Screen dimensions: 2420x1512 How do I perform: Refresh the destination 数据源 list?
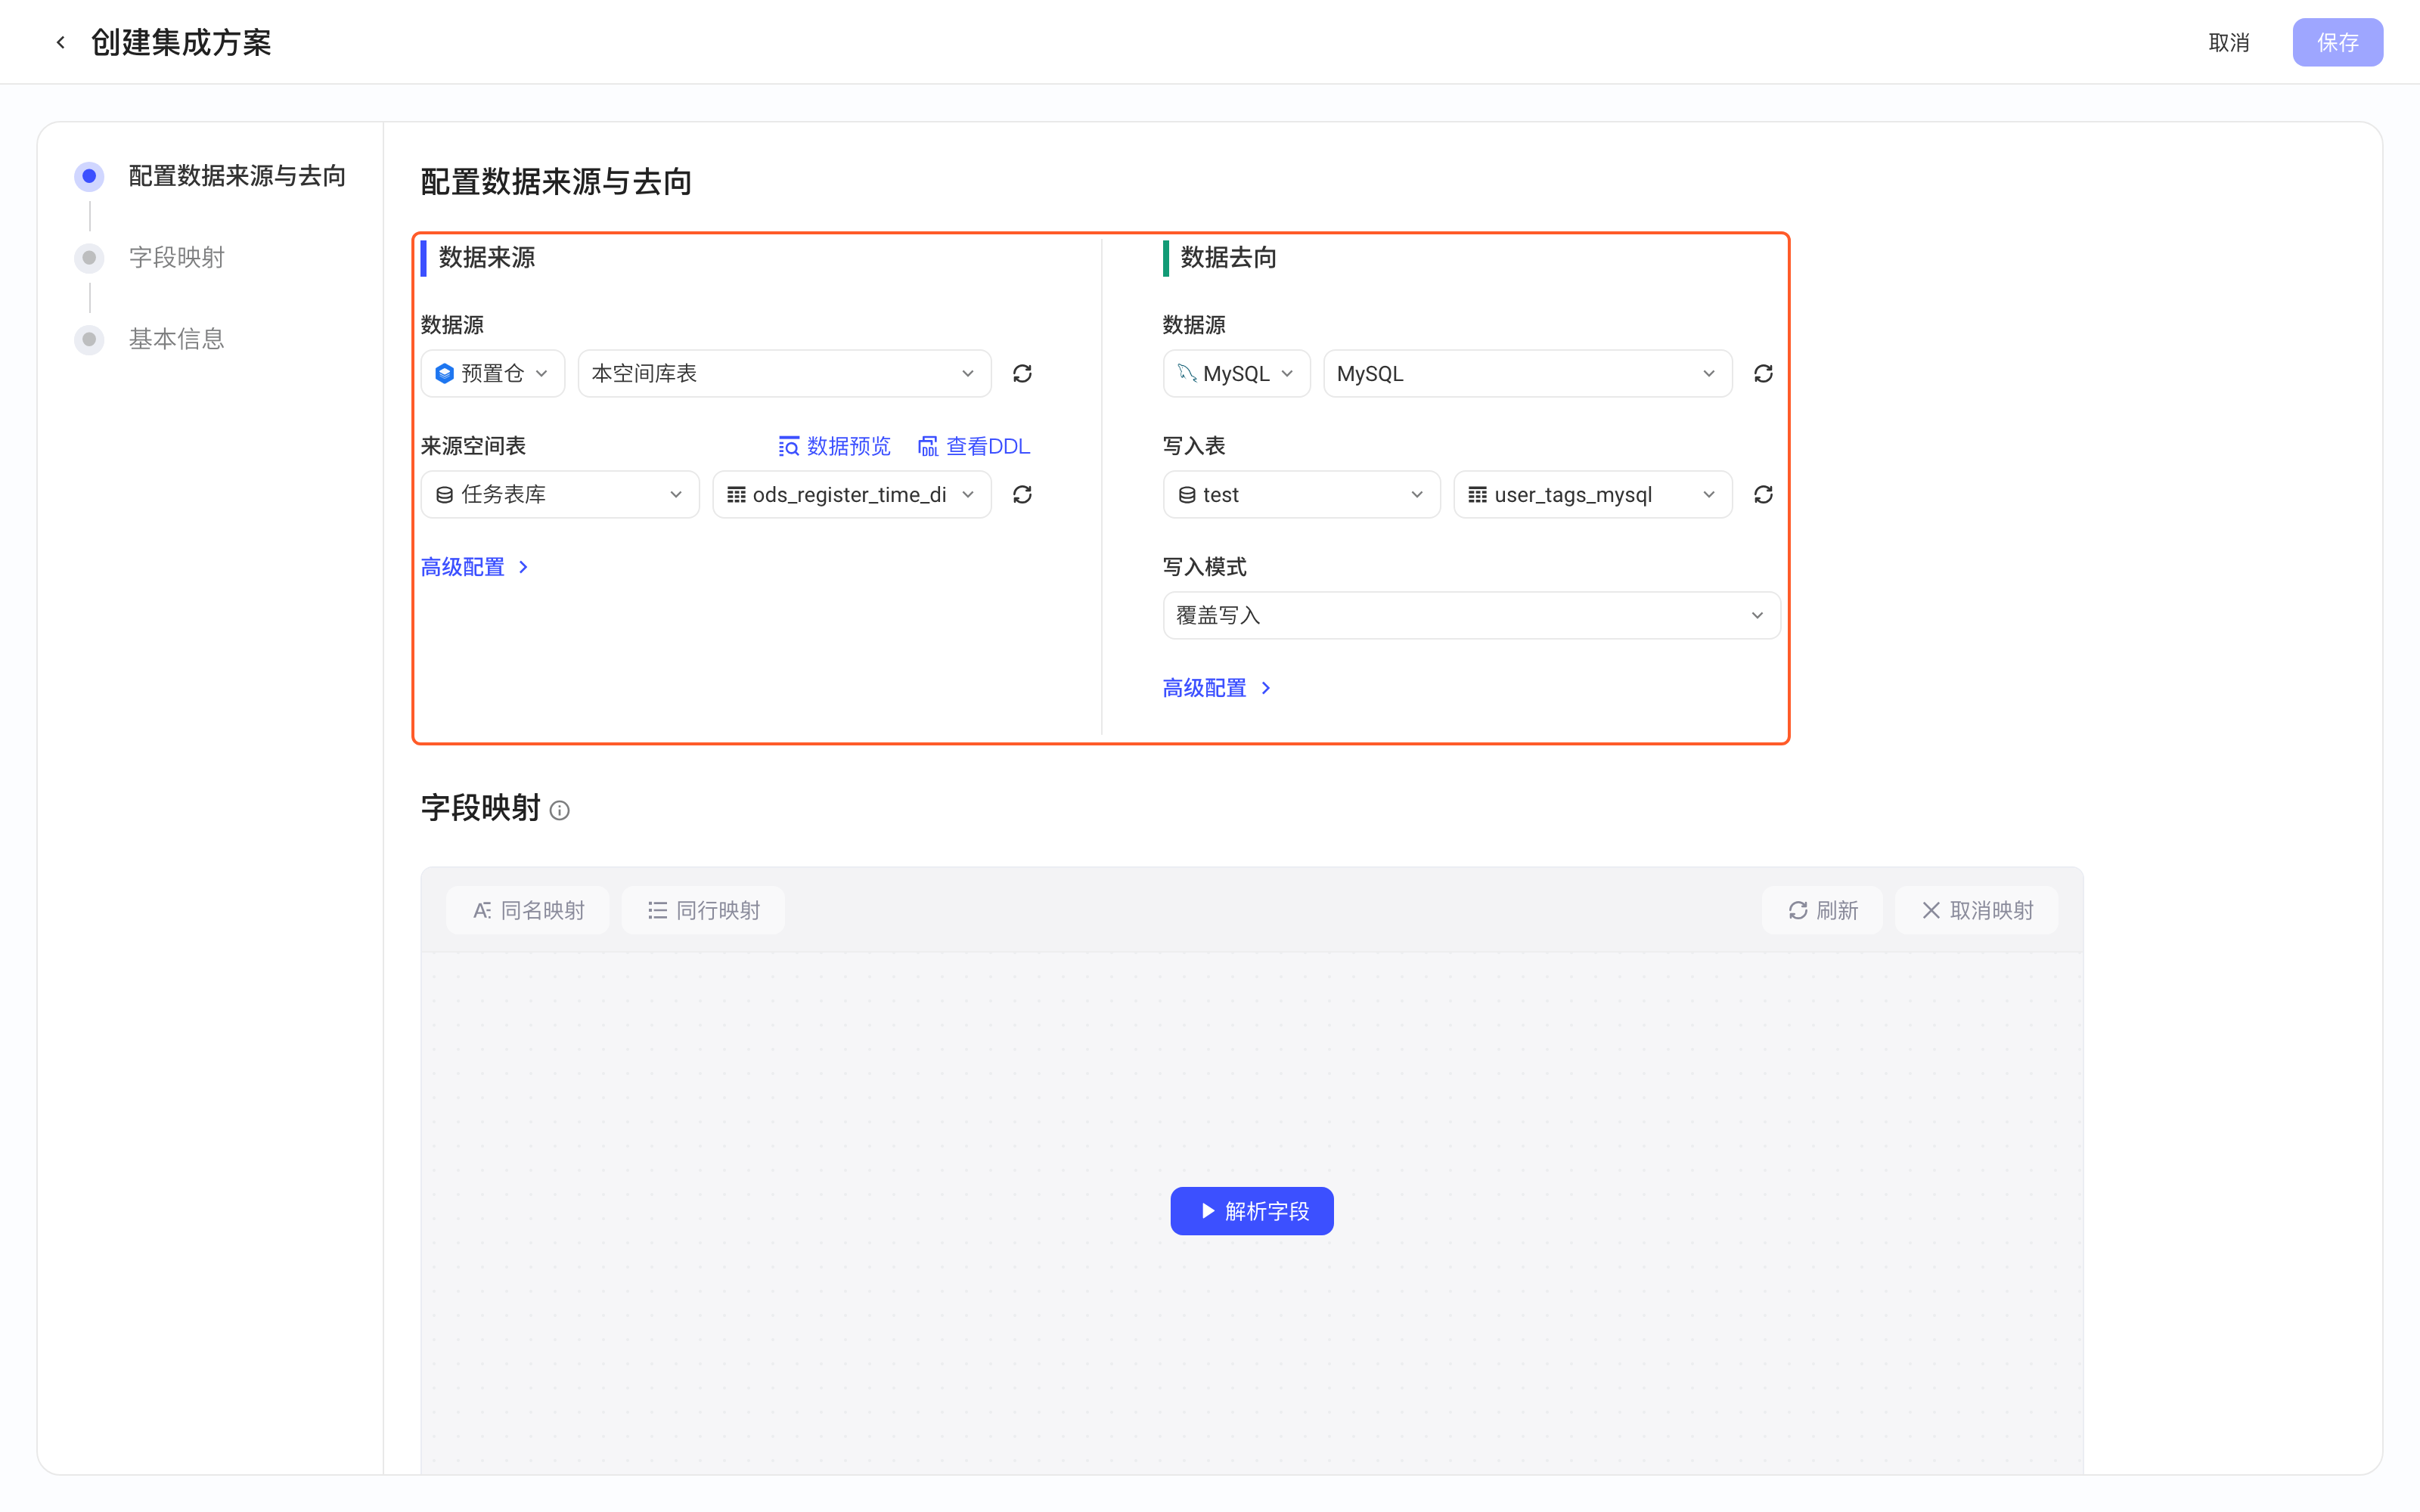pos(1763,374)
